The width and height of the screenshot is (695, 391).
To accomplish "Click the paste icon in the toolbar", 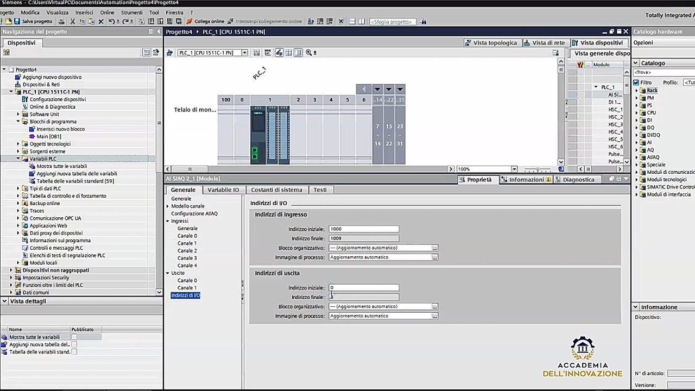I will (x=91, y=21).
